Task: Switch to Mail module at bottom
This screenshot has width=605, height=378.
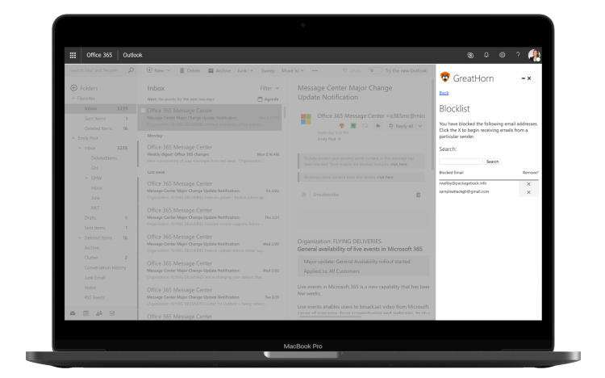Action: click(x=73, y=313)
